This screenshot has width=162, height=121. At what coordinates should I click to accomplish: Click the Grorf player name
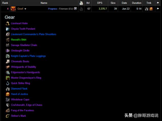pos(20,9)
